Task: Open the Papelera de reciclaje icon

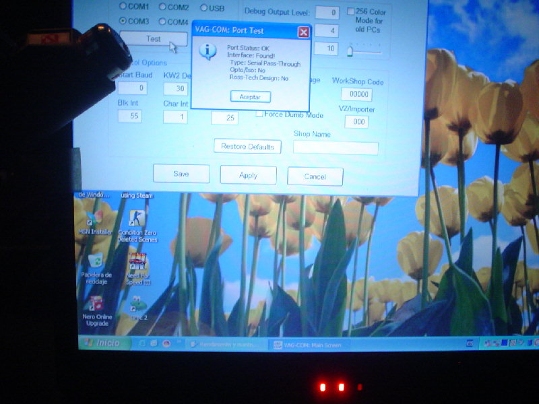Action: [96, 269]
